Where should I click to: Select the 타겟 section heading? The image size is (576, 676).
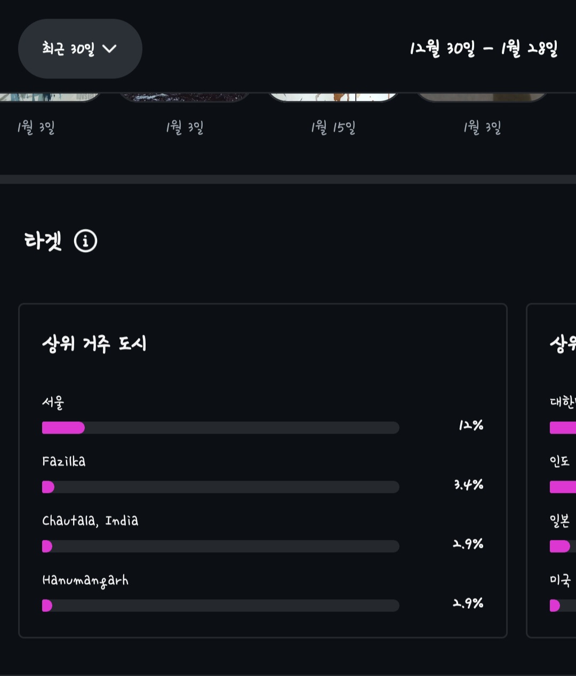coord(43,241)
